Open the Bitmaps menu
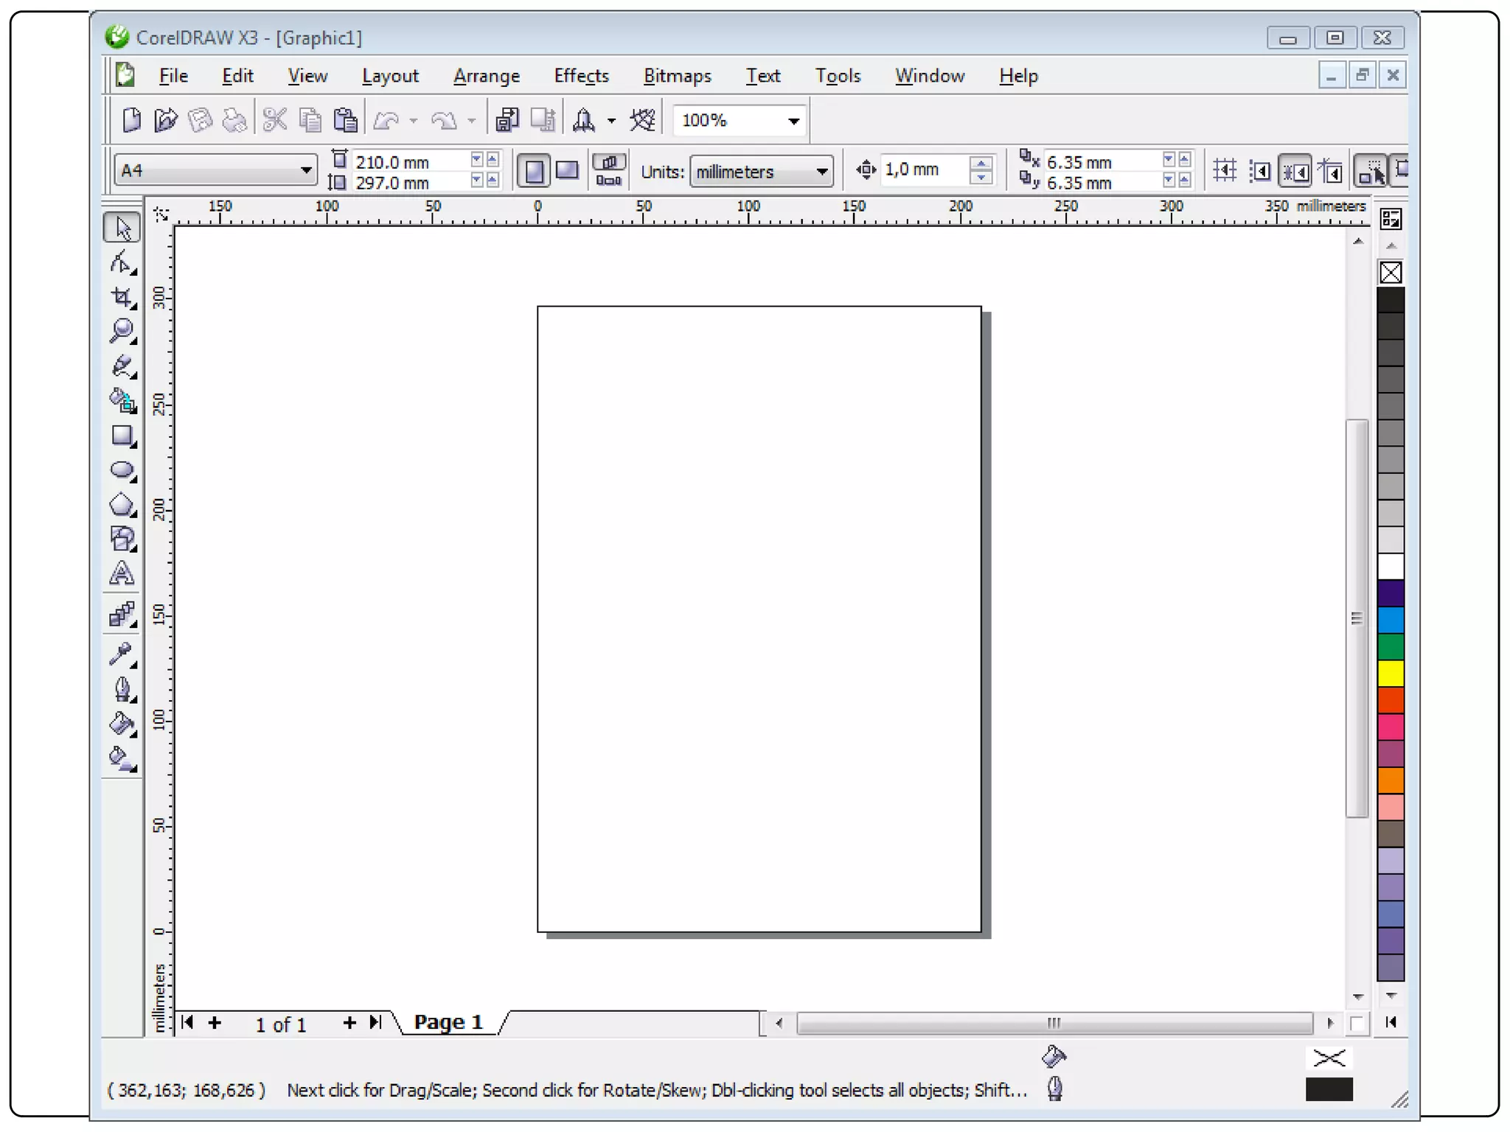 [x=677, y=76]
